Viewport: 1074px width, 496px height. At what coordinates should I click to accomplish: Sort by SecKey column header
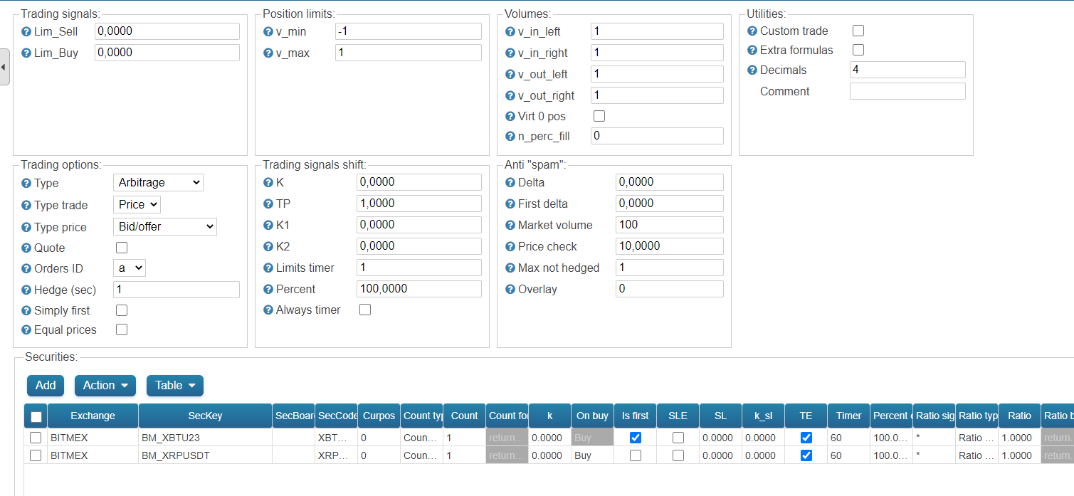click(x=205, y=416)
